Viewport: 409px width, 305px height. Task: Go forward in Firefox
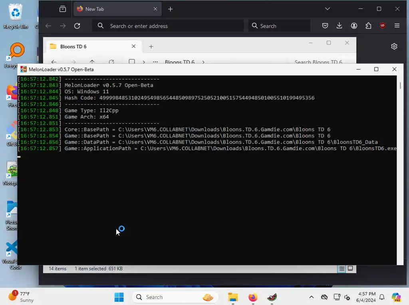point(63,26)
